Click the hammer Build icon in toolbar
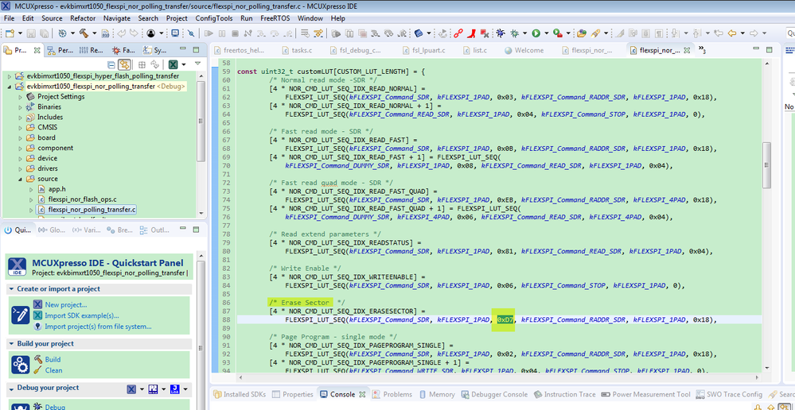The width and height of the screenshot is (795, 410). click(x=83, y=33)
